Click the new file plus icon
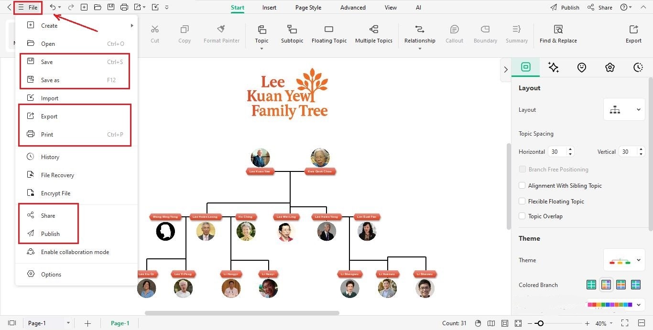The width and height of the screenshot is (653, 330). pos(84,8)
